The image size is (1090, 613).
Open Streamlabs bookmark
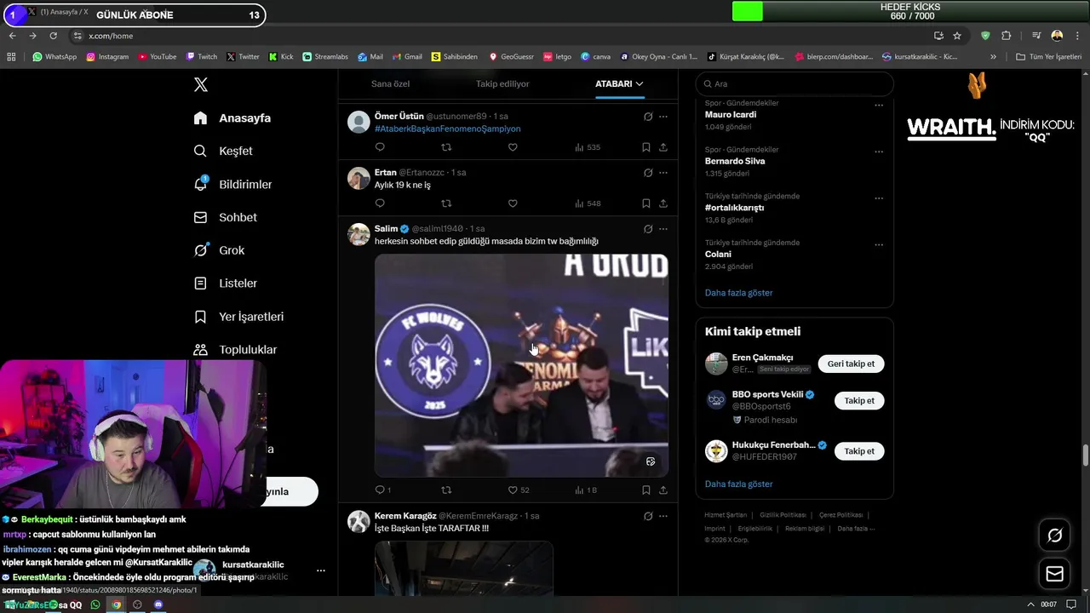[325, 57]
